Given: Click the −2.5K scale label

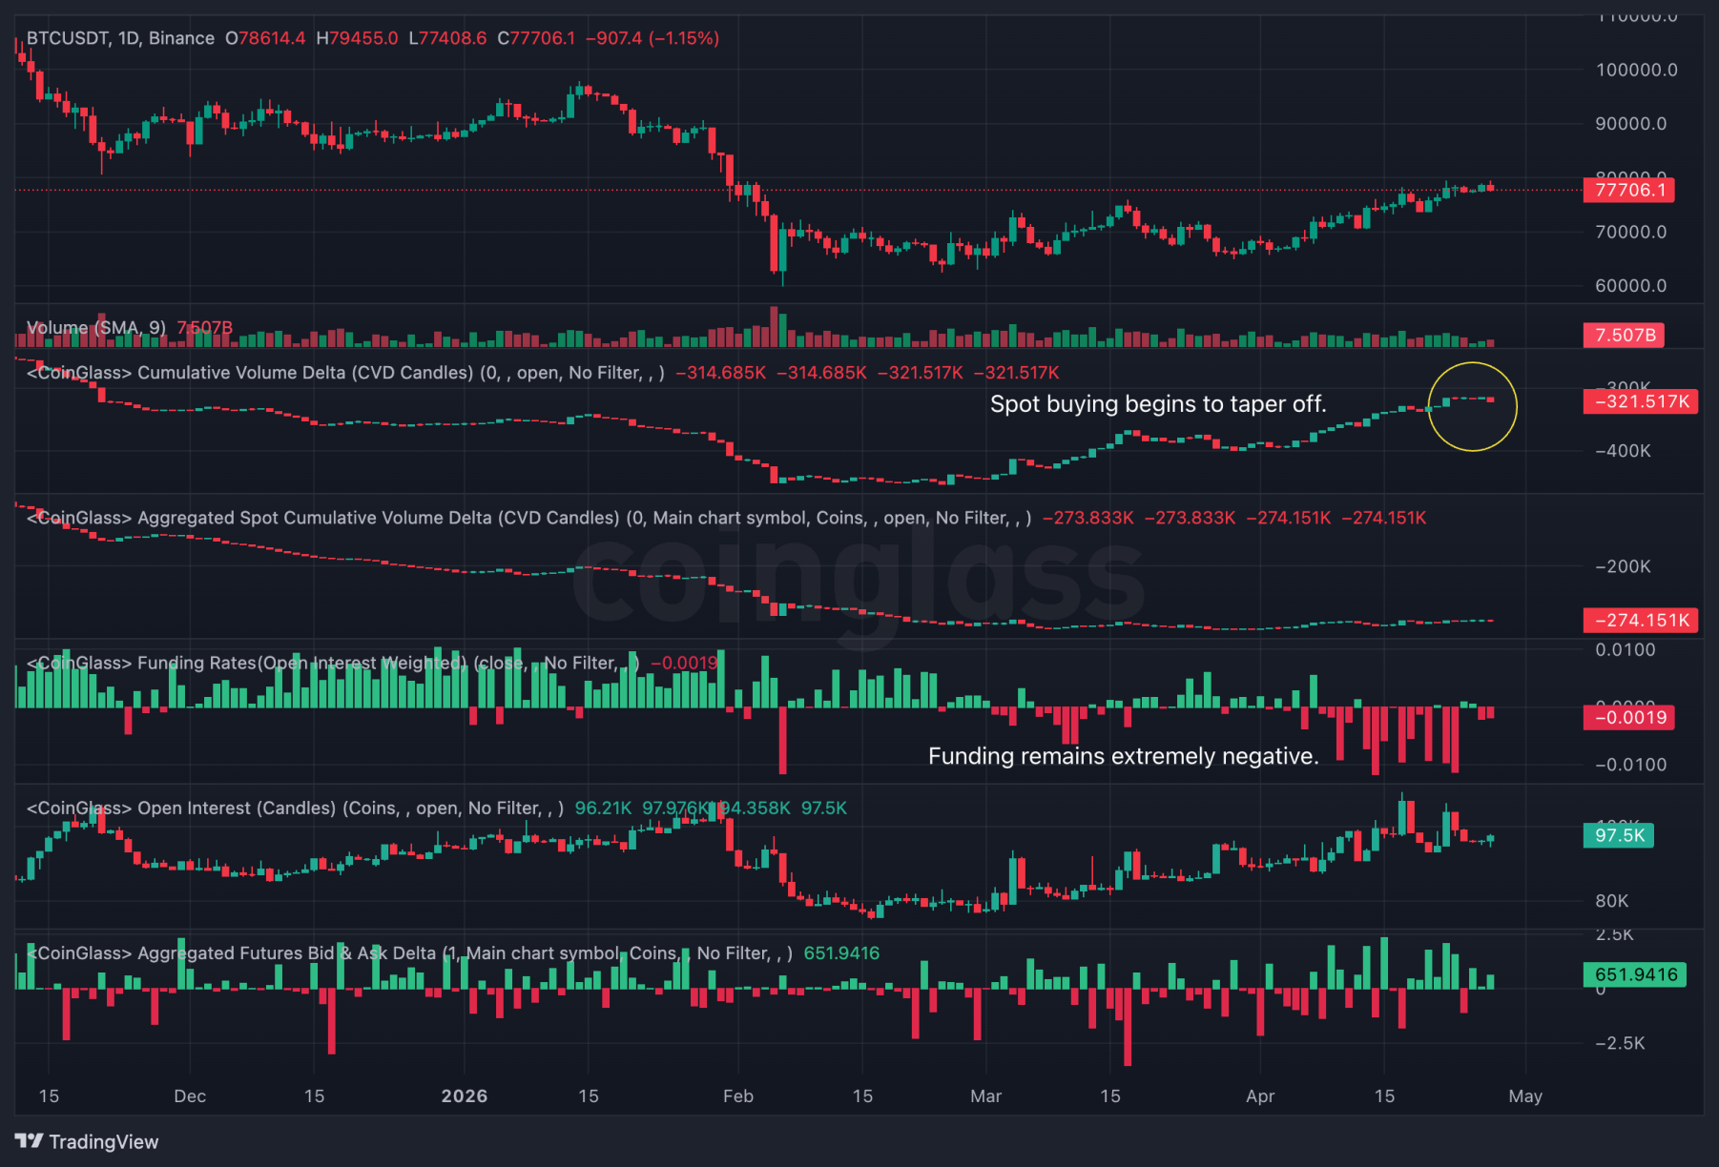Looking at the screenshot, I should click(x=1620, y=1043).
